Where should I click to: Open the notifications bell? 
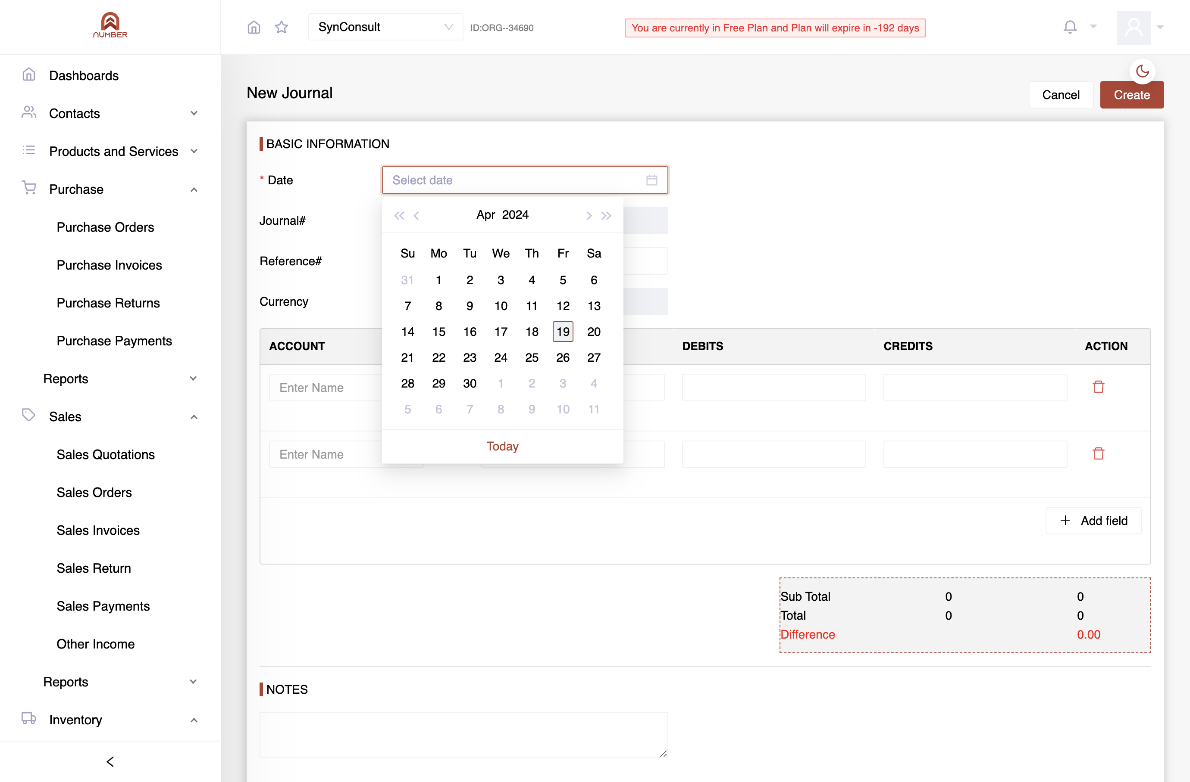pyautogui.click(x=1070, y=27)
